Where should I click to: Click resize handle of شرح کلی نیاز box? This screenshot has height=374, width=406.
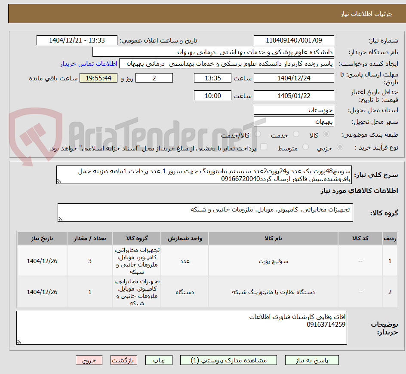click(x=59, y=181)
